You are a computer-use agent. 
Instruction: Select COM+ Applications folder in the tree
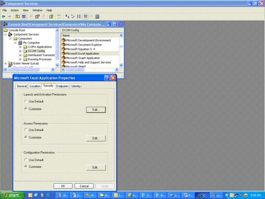(40, 47)
